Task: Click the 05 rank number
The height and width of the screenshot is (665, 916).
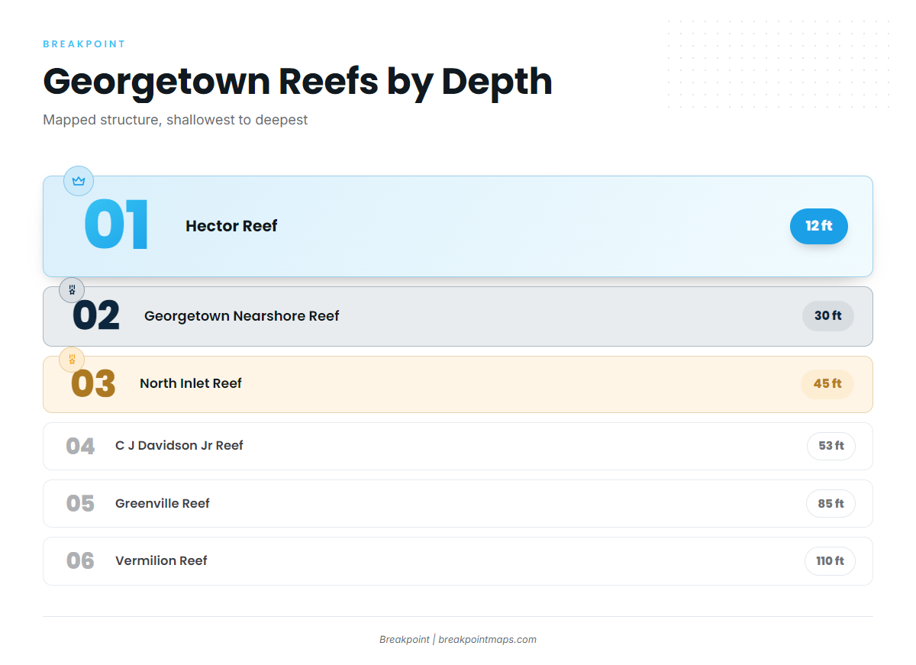Action: click(x=80, y=504)
